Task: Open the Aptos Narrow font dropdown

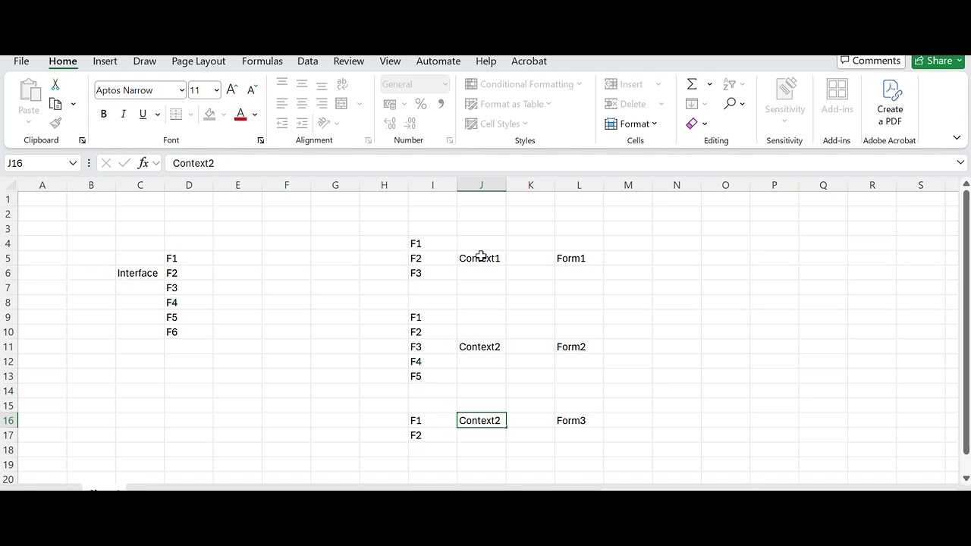Action: [181, 90]
